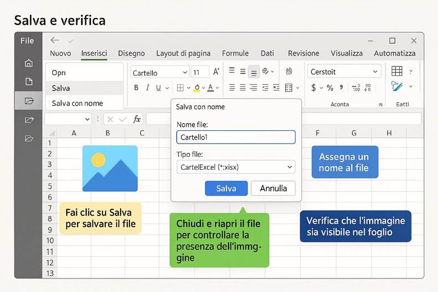This screenshot has width=438, height=292.
Task: Toggle Bold formatting
Action: point(136,88)
